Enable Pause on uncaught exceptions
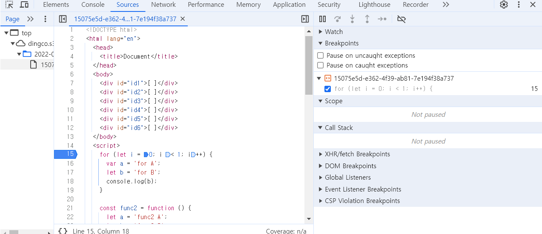Image resolution: width=542 pixels, height=234 pixels. click(321, 56)
